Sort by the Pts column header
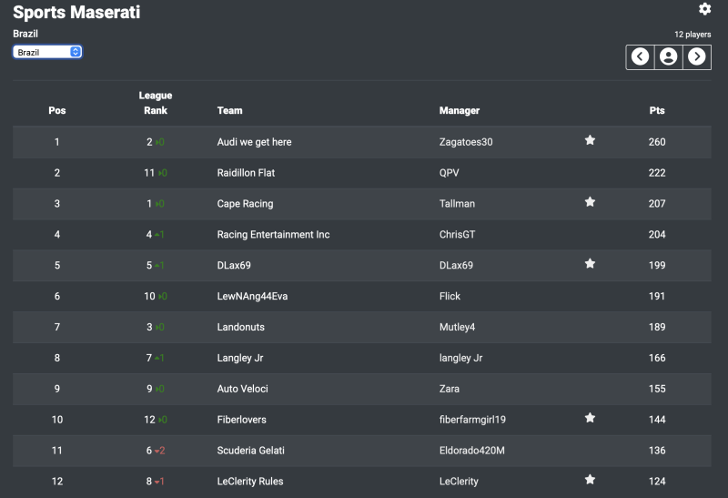 point(657,111)
